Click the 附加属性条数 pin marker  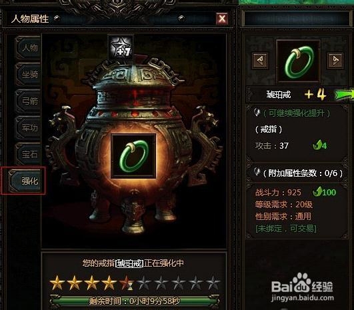tap(257, 172)
